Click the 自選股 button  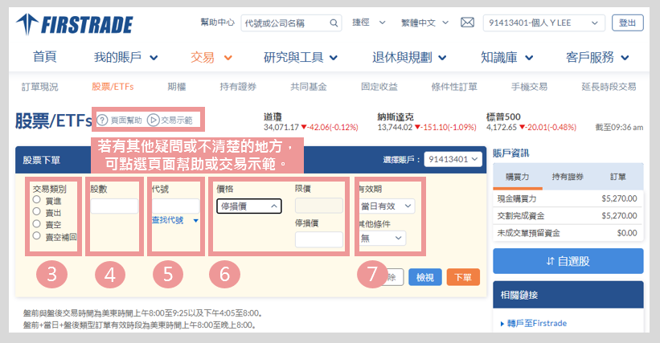568,261
